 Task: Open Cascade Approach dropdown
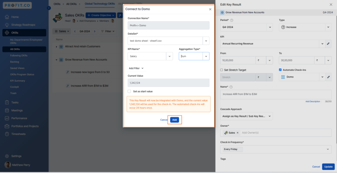tap(246, 116)
